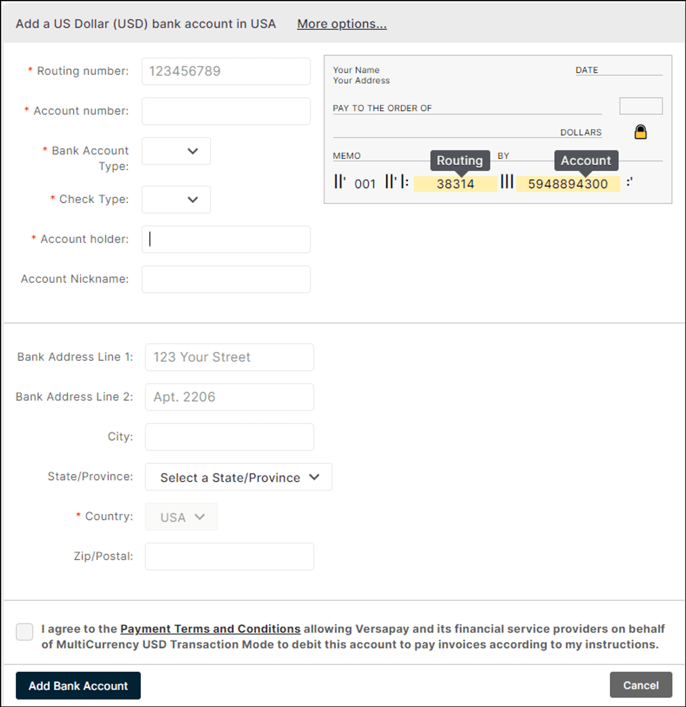Viewport: 686px width, 707px height.
Task: Click the Zip/Postal input field
Action: click(x=230, y=556)
